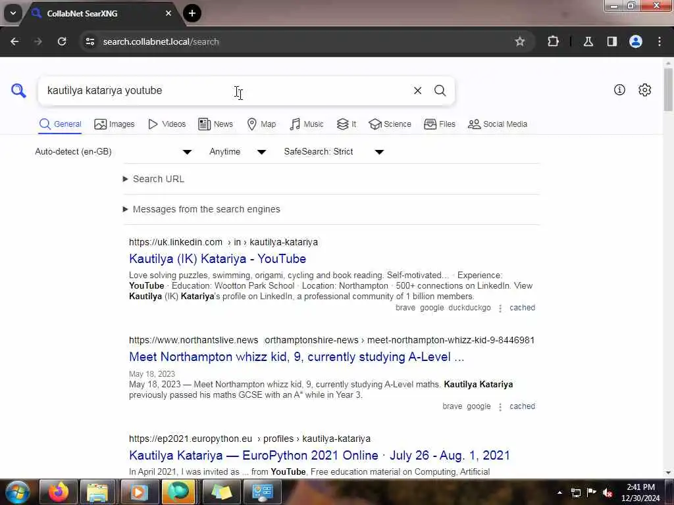
Task: Switch to Science category
Action: (390, 124)
